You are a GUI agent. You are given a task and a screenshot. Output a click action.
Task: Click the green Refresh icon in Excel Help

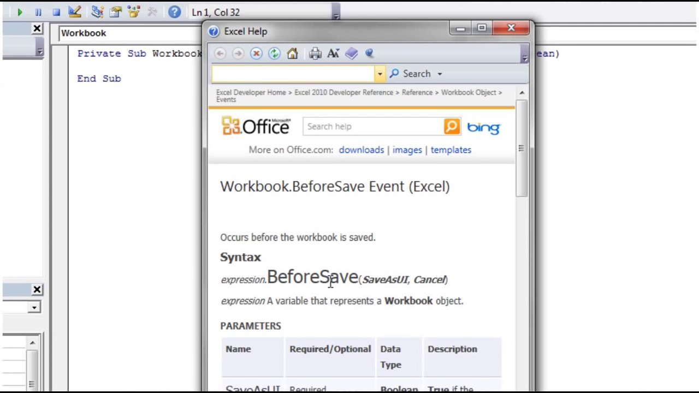pyautogui.click(x=274, y=53)
